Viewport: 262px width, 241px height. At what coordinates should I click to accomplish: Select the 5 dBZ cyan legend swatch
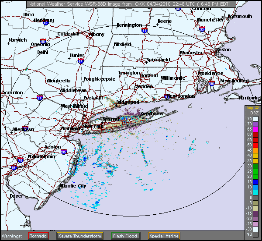(x=255, y=192)
